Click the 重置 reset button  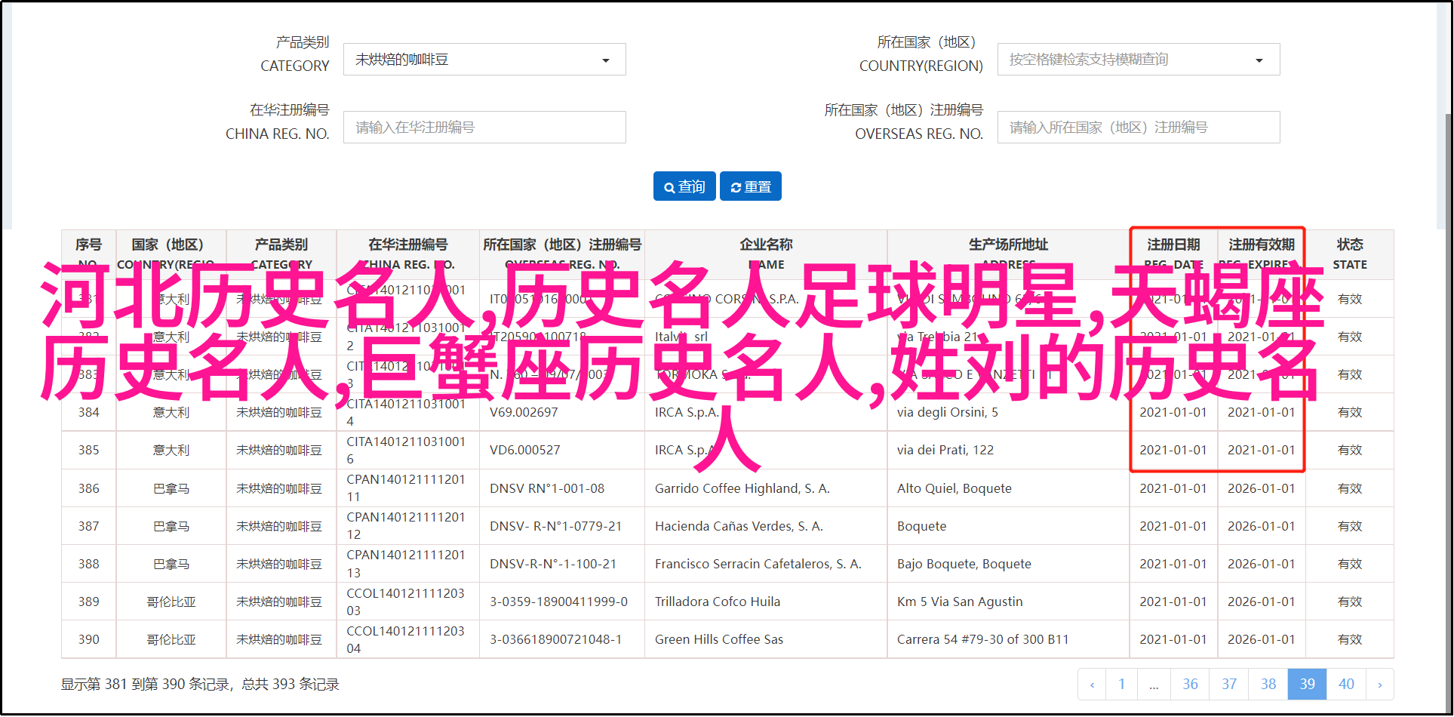coord(750,186)
